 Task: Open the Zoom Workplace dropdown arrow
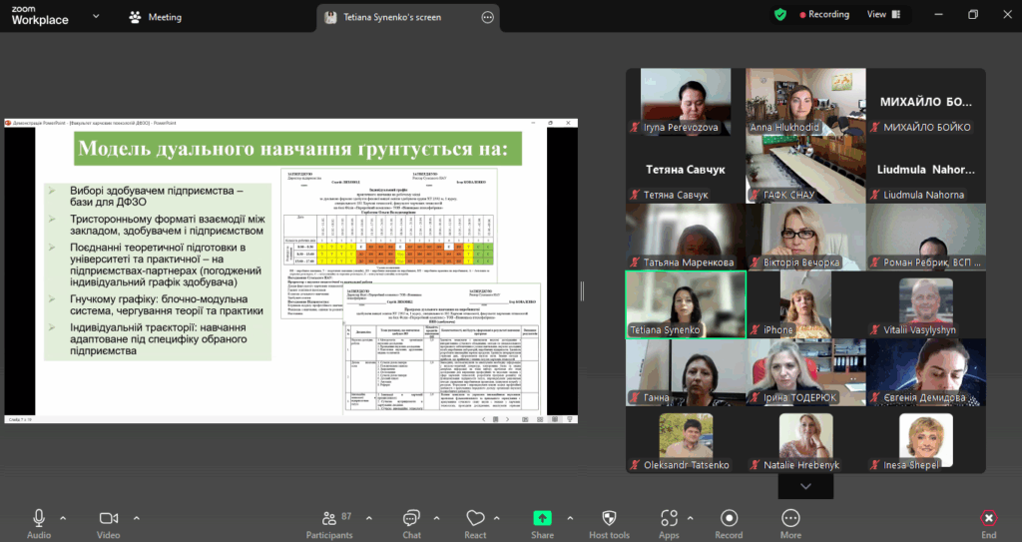[x=96, y=17]
